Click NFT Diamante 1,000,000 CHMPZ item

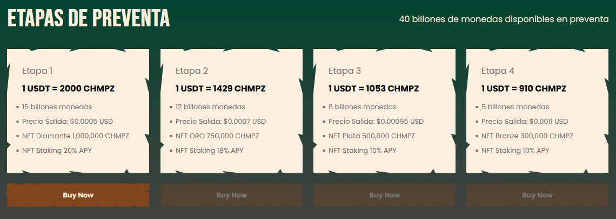coord(76,136)
